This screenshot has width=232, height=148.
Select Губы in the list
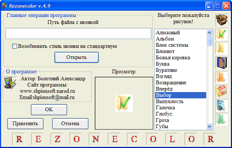click(x=181, y=127)
